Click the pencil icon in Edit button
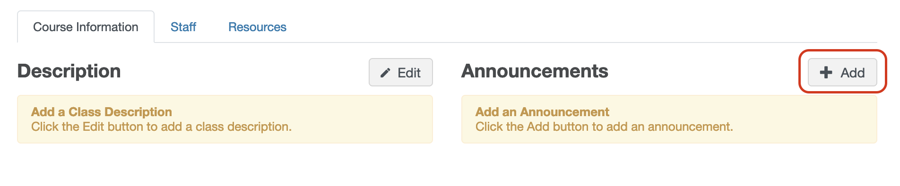 pos(385,73)
